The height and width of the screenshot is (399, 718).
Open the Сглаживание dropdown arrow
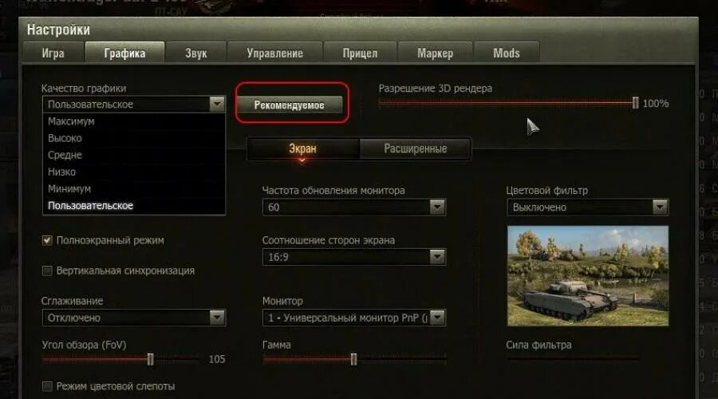(x=217, y=318)
